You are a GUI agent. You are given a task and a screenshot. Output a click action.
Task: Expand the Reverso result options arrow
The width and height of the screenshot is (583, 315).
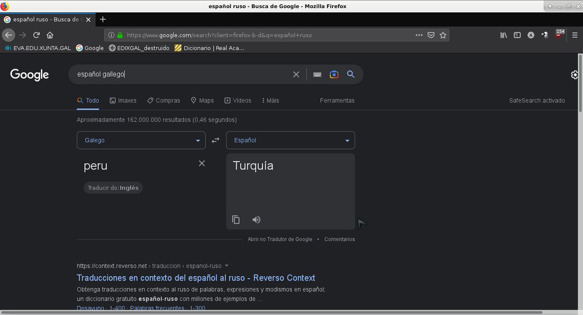[226, 265]
